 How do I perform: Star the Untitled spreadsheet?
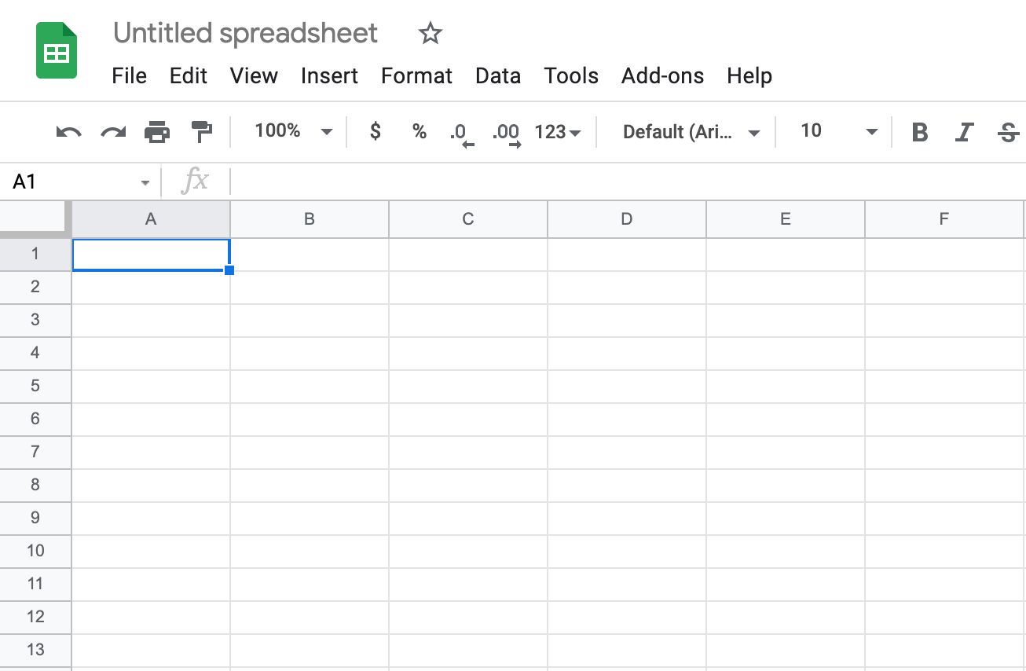[431, 33]
